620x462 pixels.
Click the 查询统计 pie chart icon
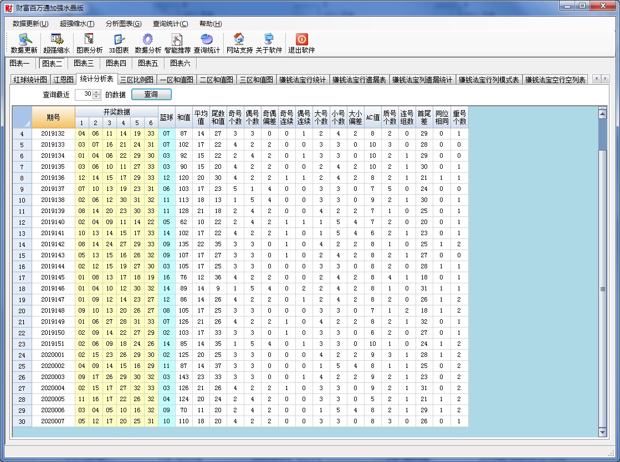coord(207,43)
